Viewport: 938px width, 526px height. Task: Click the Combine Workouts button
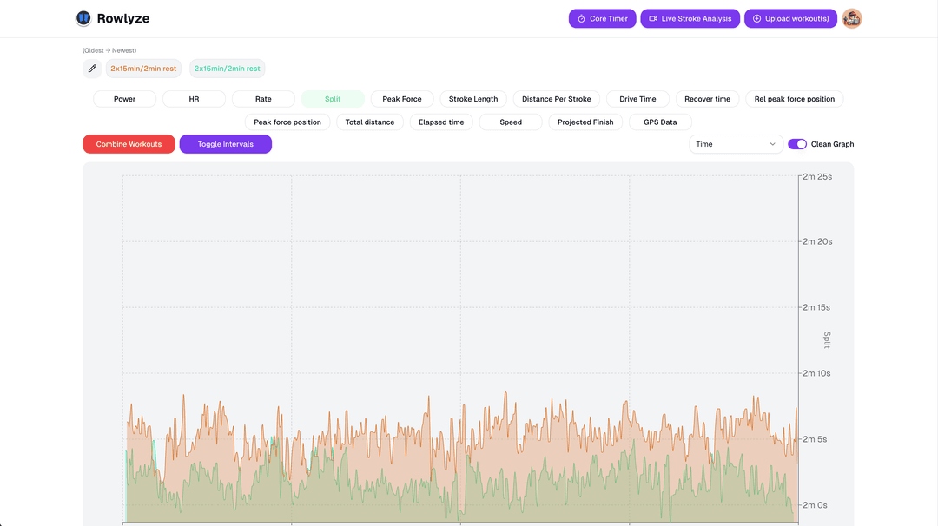pos(129,144)
